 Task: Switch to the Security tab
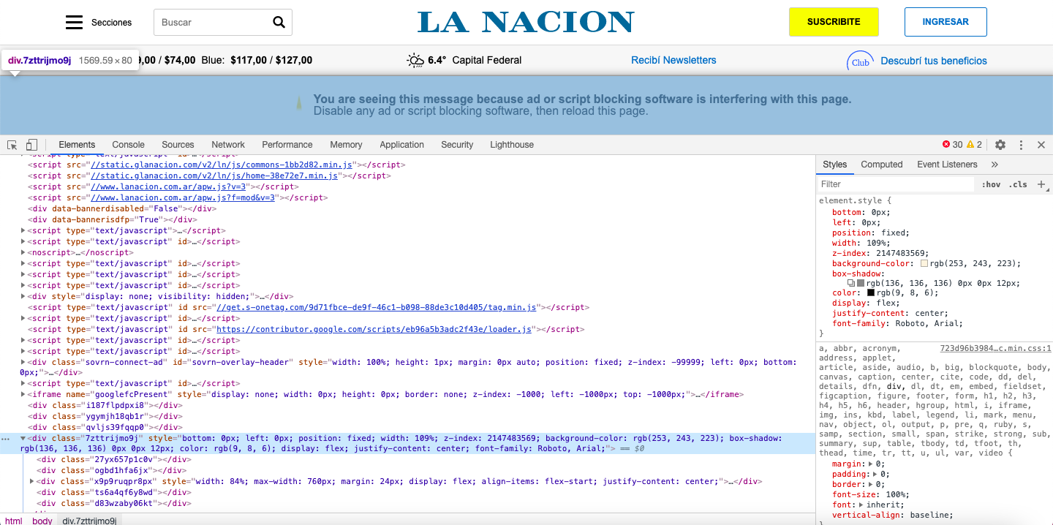457,145
